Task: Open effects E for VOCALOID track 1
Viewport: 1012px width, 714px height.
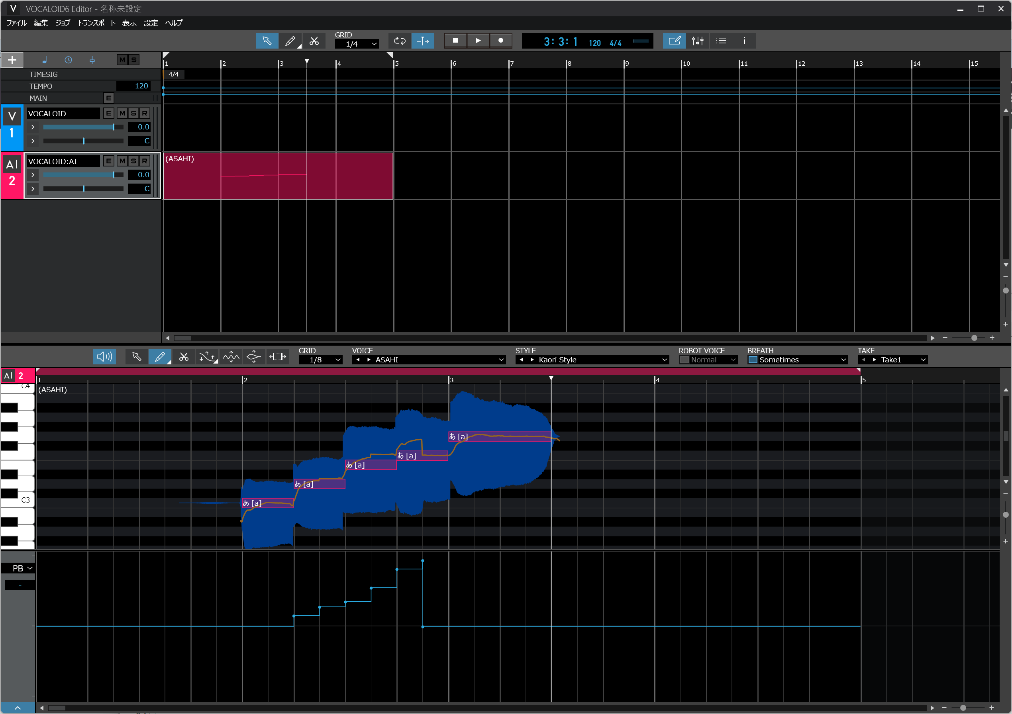Action: pyautogui.click(x=109, y=113)
